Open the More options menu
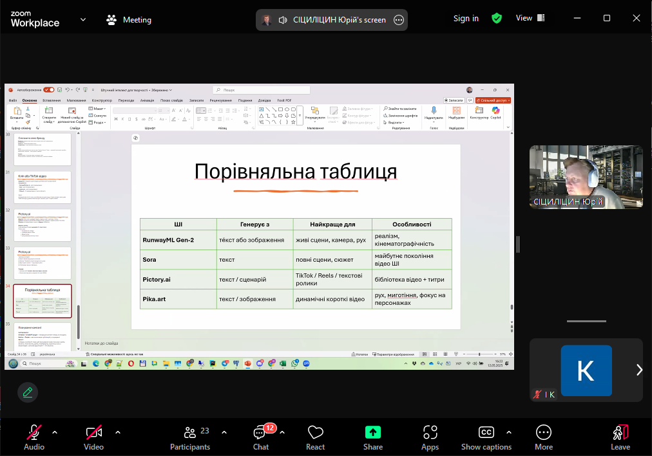652x456 pixels. (544, 438)
